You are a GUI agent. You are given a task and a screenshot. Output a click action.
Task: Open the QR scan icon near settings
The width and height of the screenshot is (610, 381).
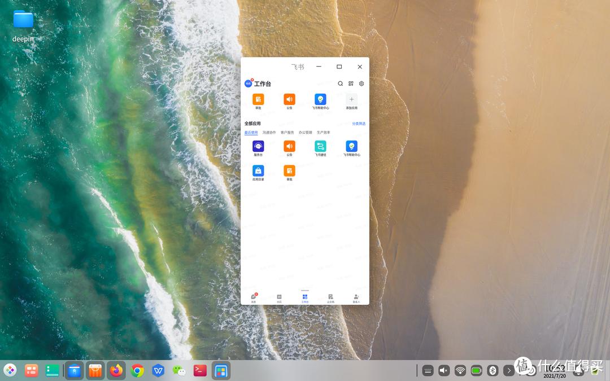pyautogui.click(x=351, y=83)
